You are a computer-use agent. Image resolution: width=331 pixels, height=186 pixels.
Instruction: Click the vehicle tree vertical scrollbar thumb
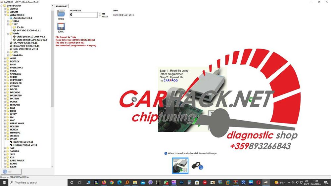(52, 58)
